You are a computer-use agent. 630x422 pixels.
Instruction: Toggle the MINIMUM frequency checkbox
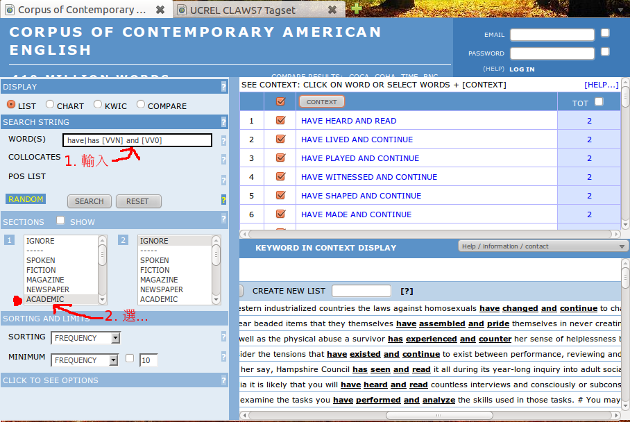[129, 358]
